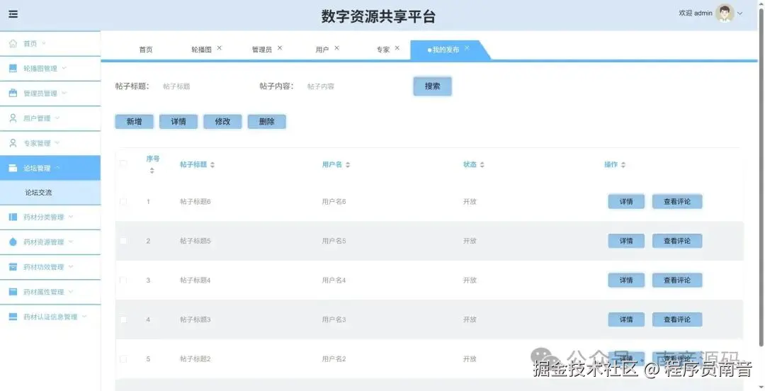Close the 我的发布 tab
The width and height of the screenshot is (765, 391).
coord(467,48)
